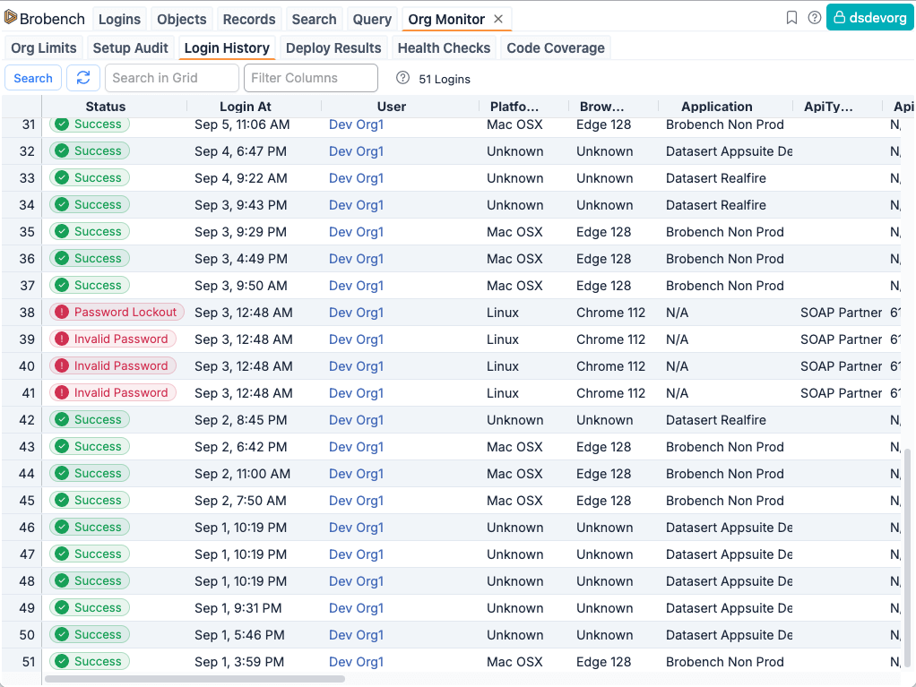Click help icon beside 51 Logins
This screenshot has width=916, height=687.
(402, 78)
